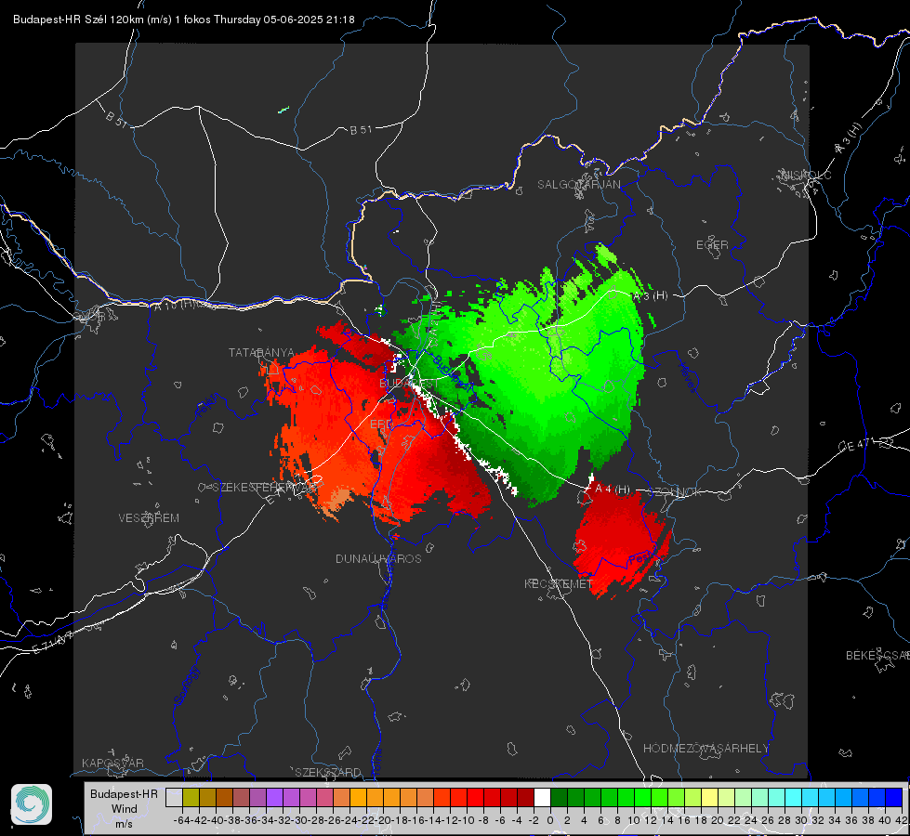Select the olive legend swatch between -64 and -42
This screenshot has width=910, height=836.
tap(191, 798)
